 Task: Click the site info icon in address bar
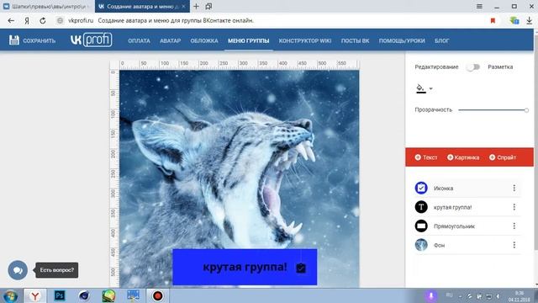pos(60,20)
